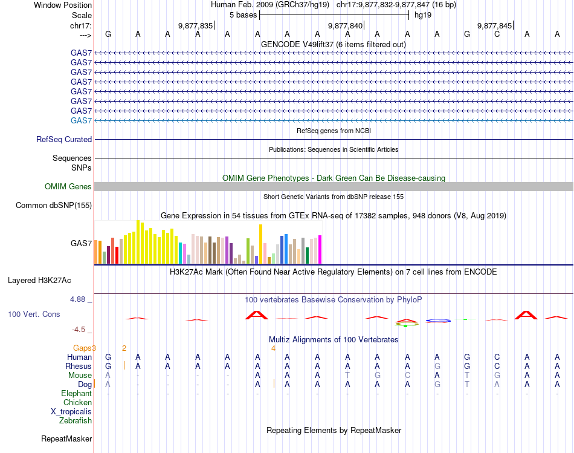Click the "100 Vert. Cons" track label
This screenshot has height=453, width=574.
(x=34, y=314)
